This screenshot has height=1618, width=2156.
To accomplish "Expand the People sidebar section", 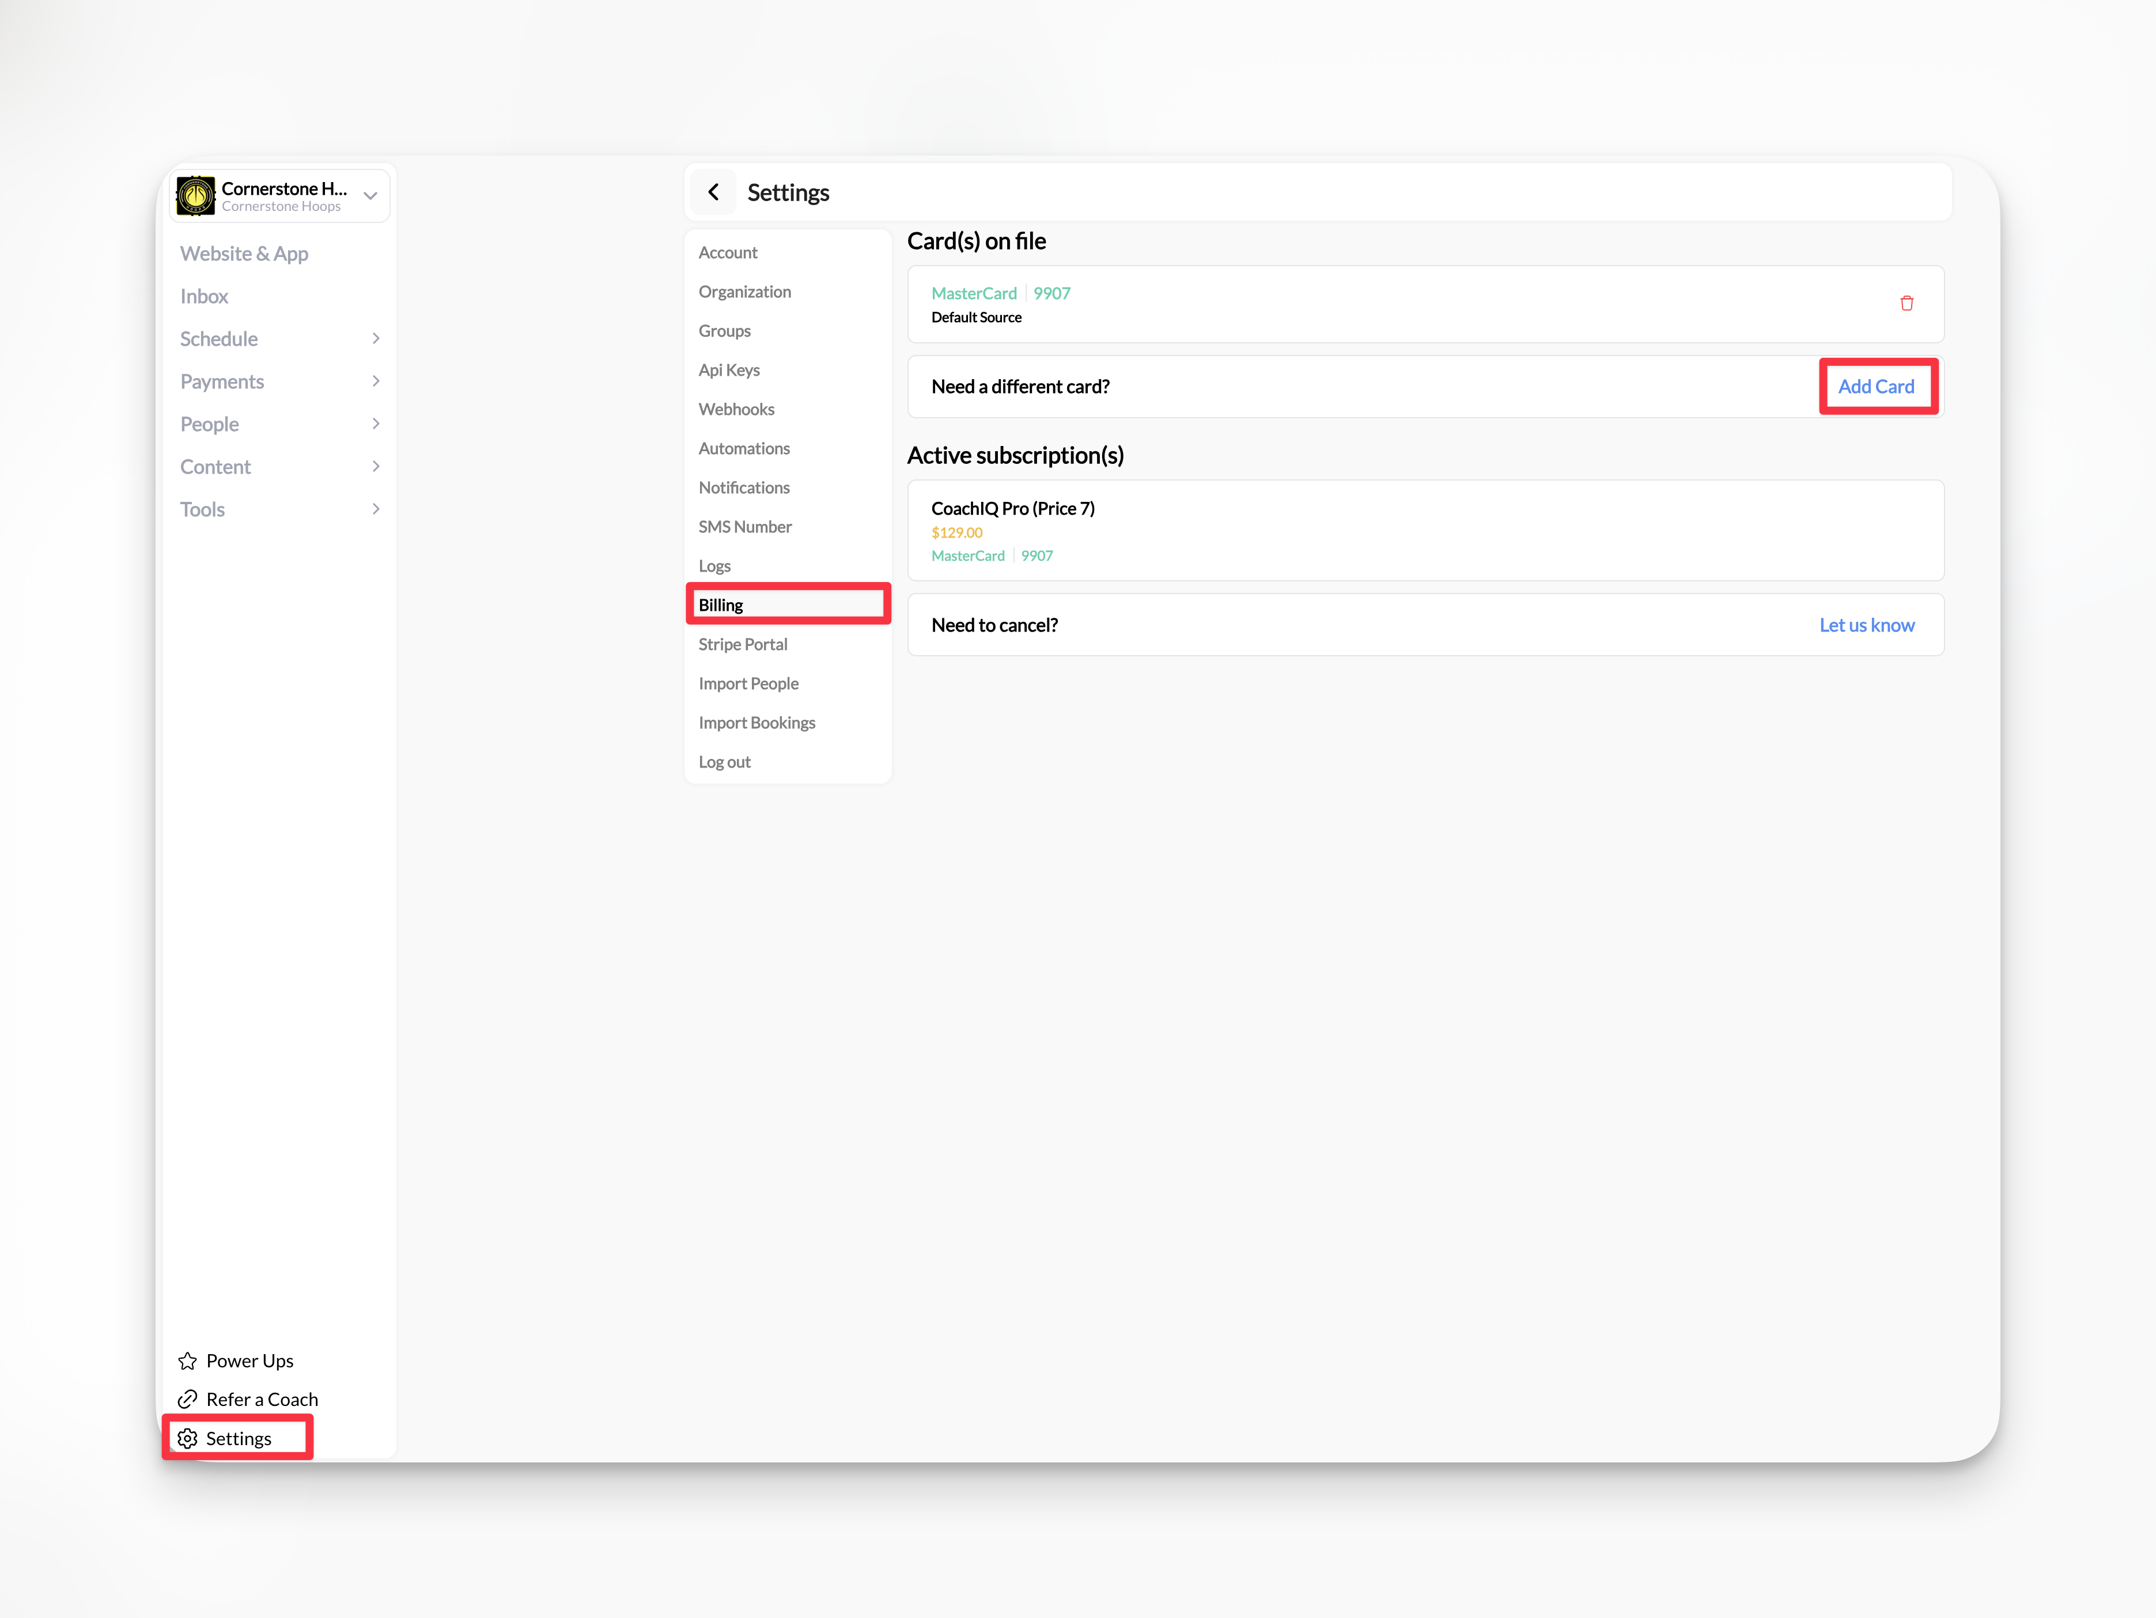I will tap(375, 424).
